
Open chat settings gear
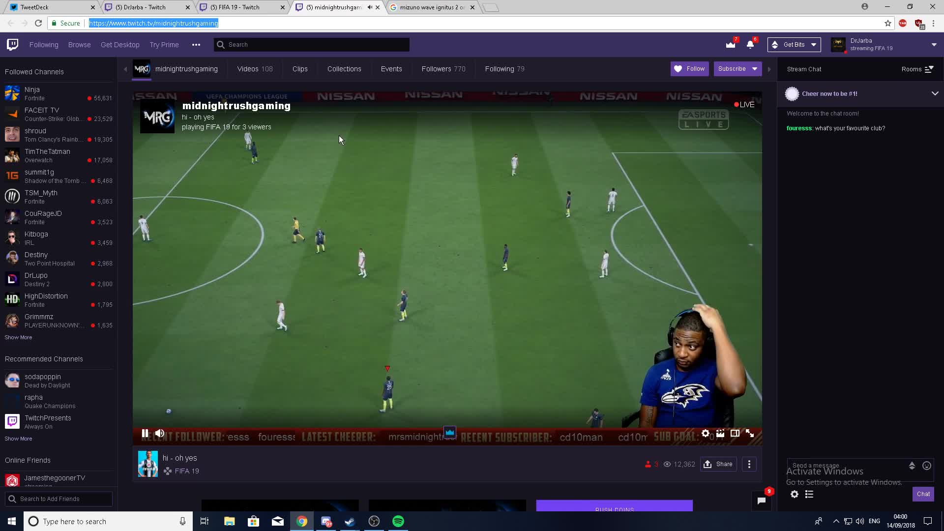[x=795, y=494]
